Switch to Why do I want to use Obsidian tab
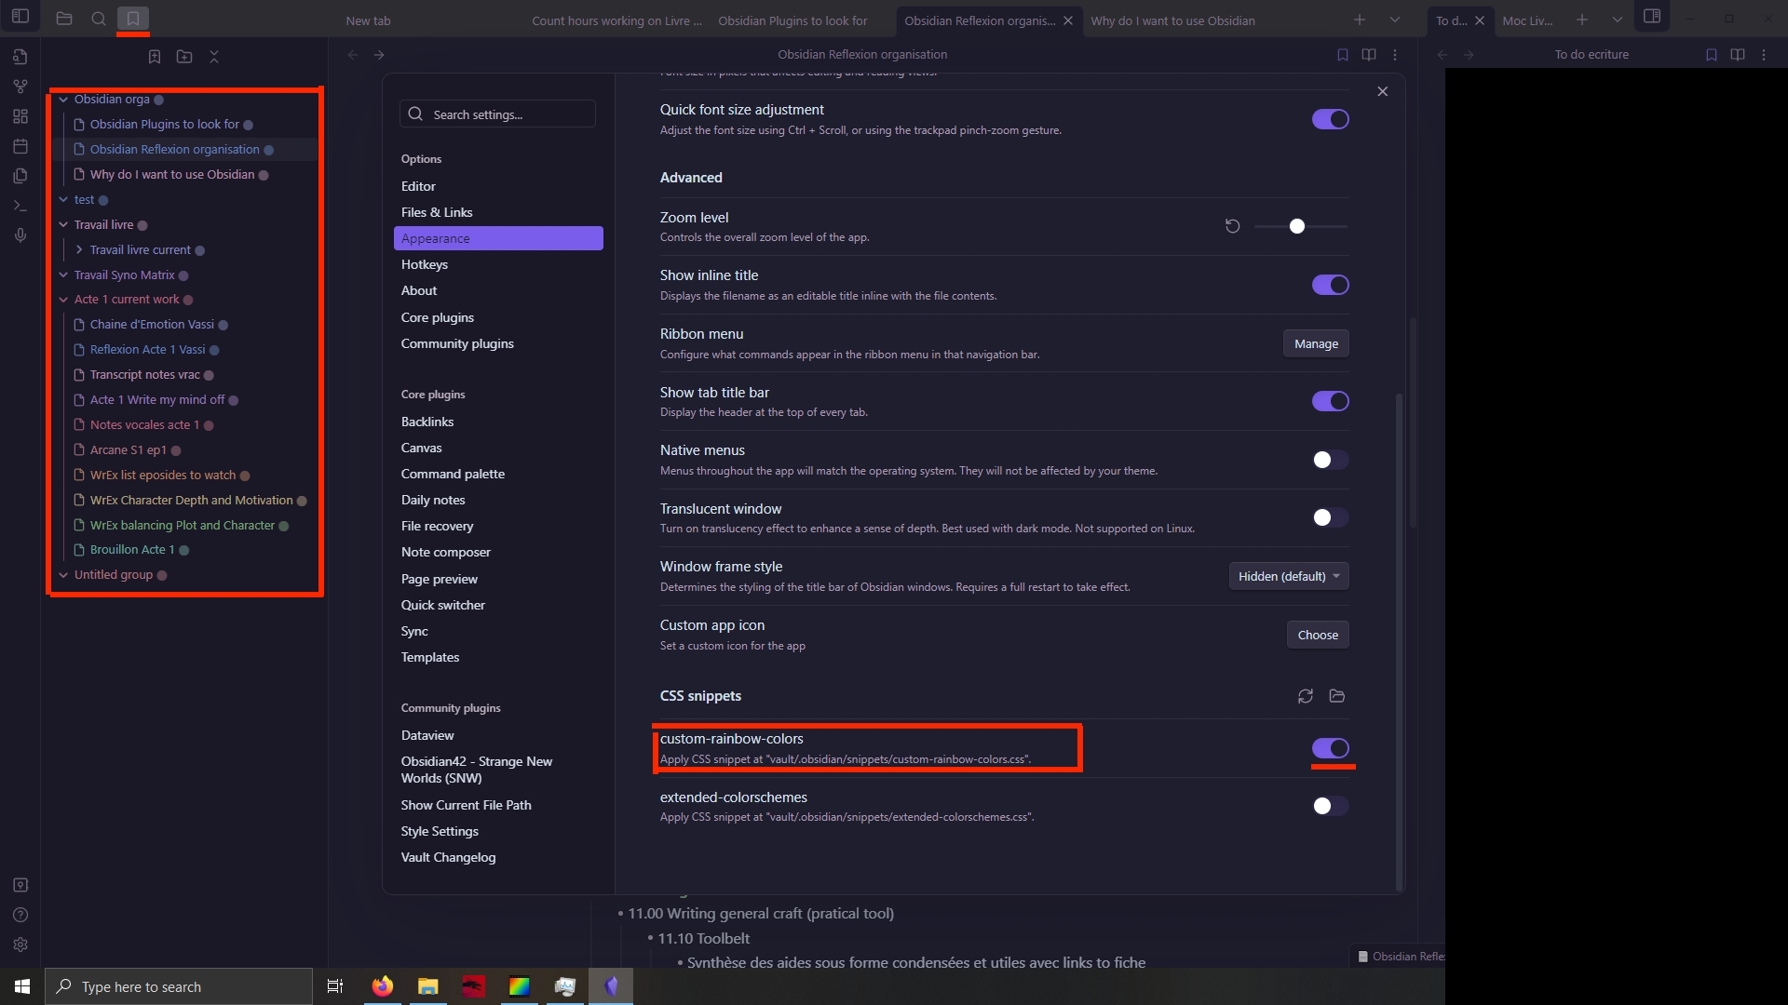 pos(1172,20)
